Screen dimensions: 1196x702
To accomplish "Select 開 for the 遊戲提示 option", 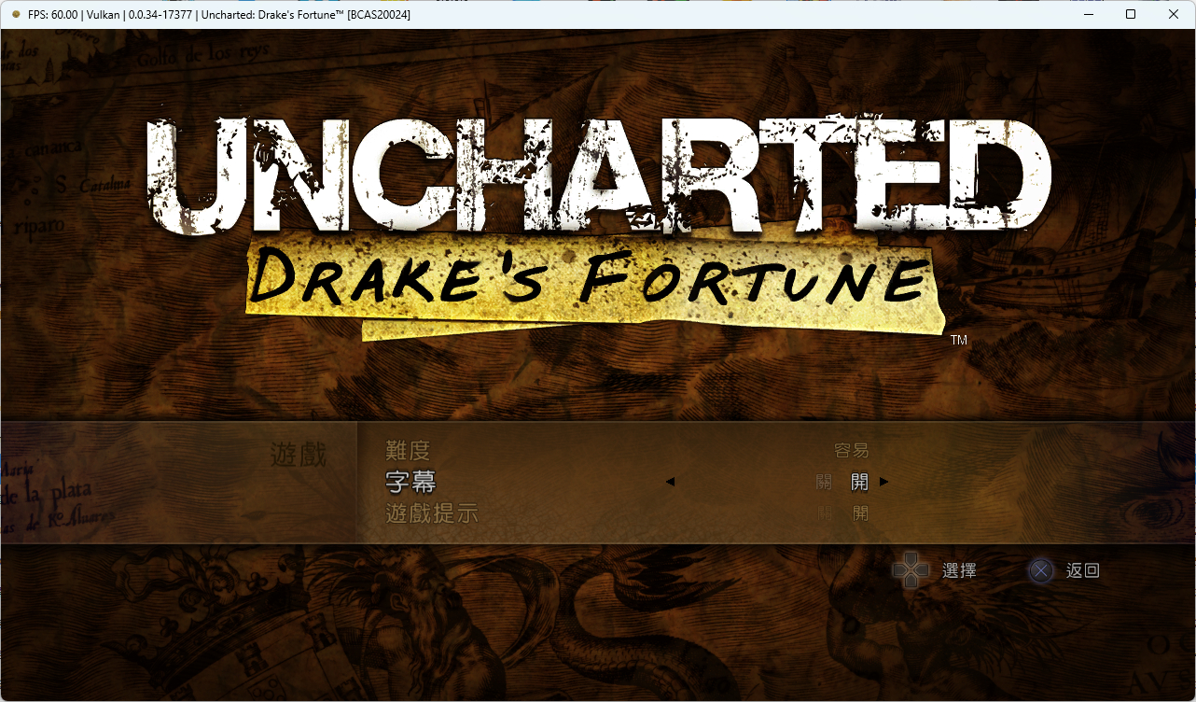I will point(859,512).
